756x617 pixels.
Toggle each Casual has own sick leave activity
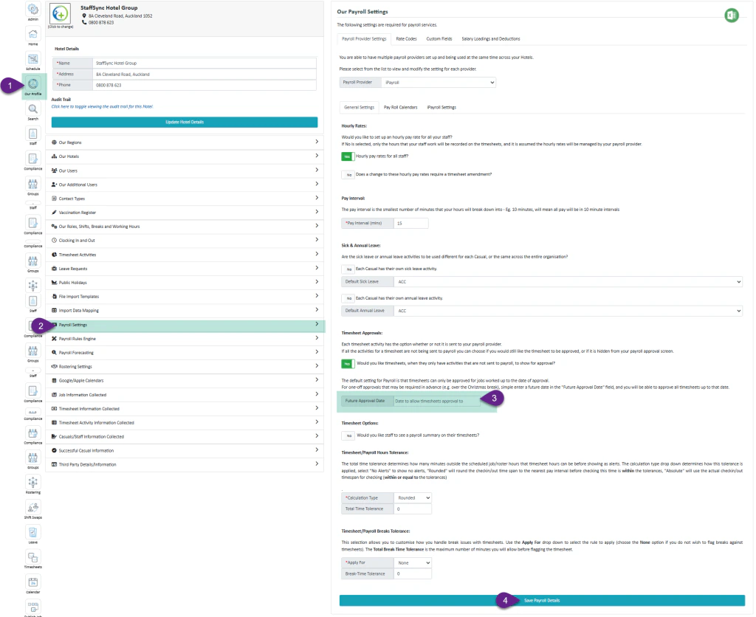click(348, 269)
